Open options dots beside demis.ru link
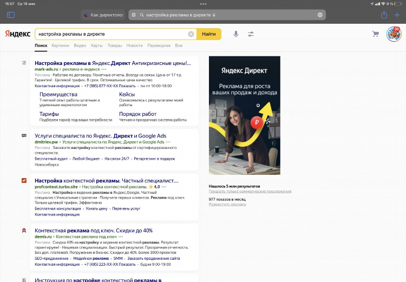 pos(121,237)
